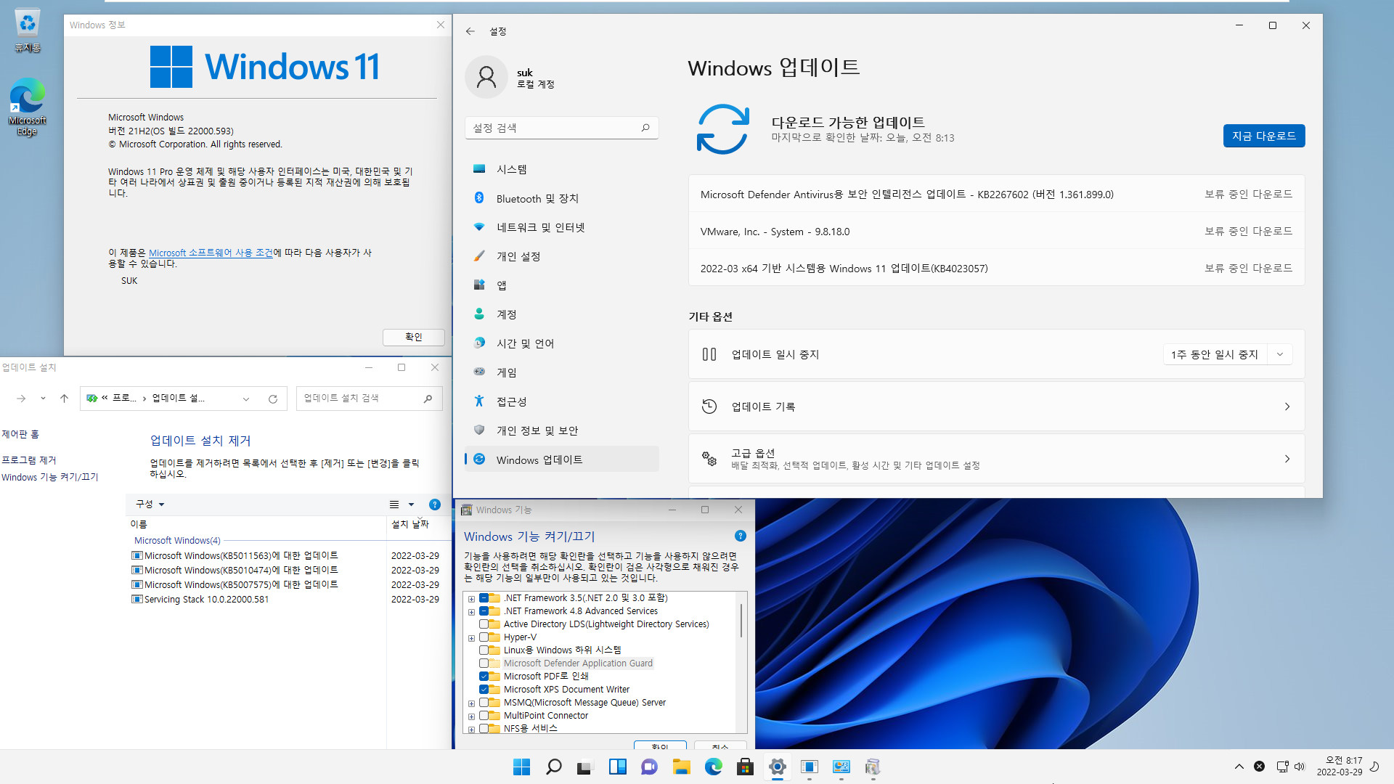Expand .NET Framework 4.8 Advanced Services tree

click(x=471, y=611)
